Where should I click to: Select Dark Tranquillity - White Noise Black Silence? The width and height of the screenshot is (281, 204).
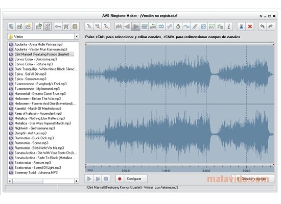45,69
